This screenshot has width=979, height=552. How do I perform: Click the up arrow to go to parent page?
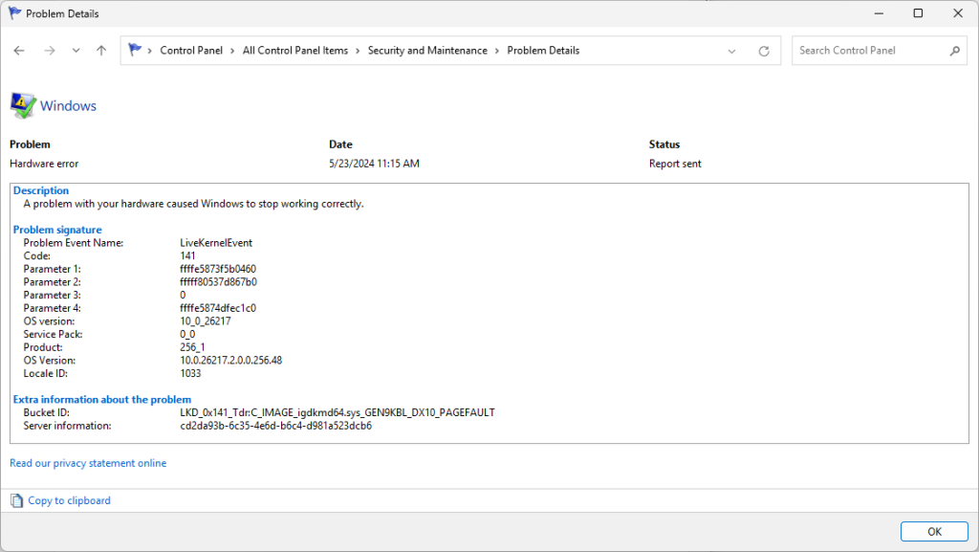coord(99,50)
